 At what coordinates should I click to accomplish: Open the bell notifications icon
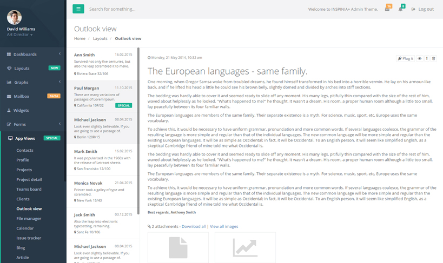click(x=401, y=9)
